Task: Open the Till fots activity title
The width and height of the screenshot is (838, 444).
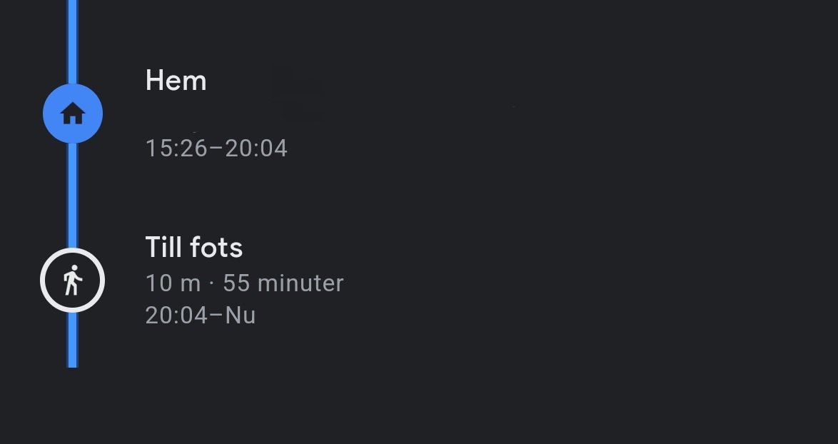Action: (x=194, y=248)
